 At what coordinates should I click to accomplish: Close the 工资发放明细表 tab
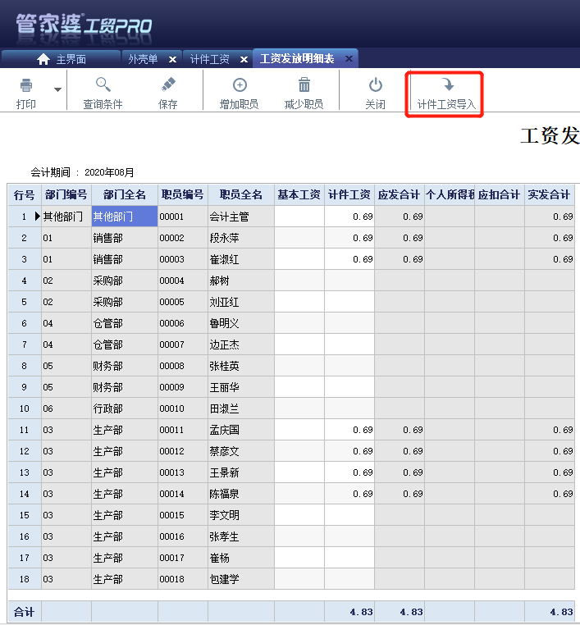point(349,59)
